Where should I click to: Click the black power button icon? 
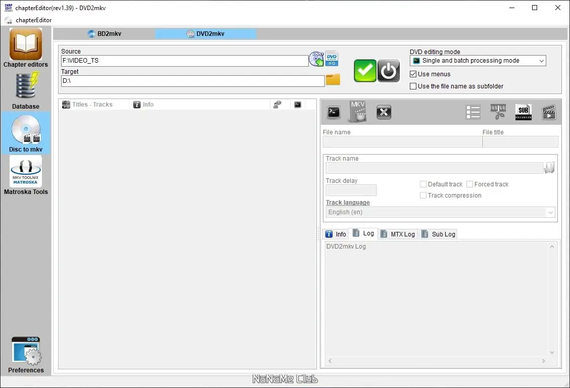click(388, 71)
